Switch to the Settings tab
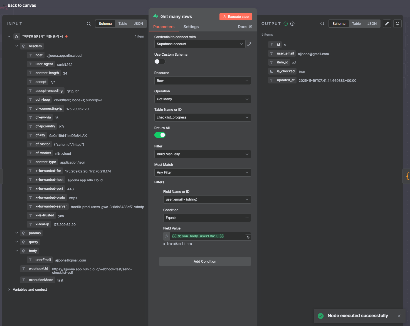This screenshot has height=326, width=410. click(x=191, y=27)
